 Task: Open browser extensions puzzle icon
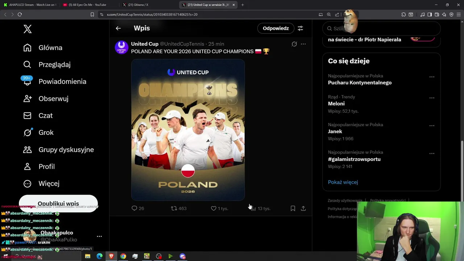(x=403, y=14)
